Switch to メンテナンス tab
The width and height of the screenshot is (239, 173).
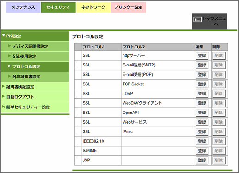pos(23,7)
